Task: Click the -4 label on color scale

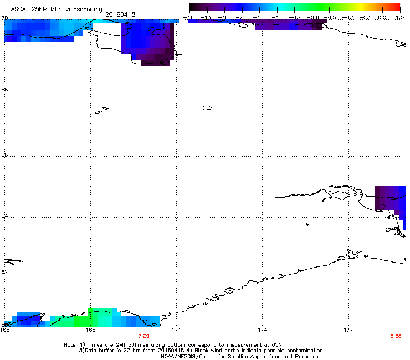Action: [x=257, y=18]
